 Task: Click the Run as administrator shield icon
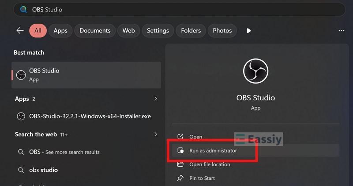tap(180, 150)
